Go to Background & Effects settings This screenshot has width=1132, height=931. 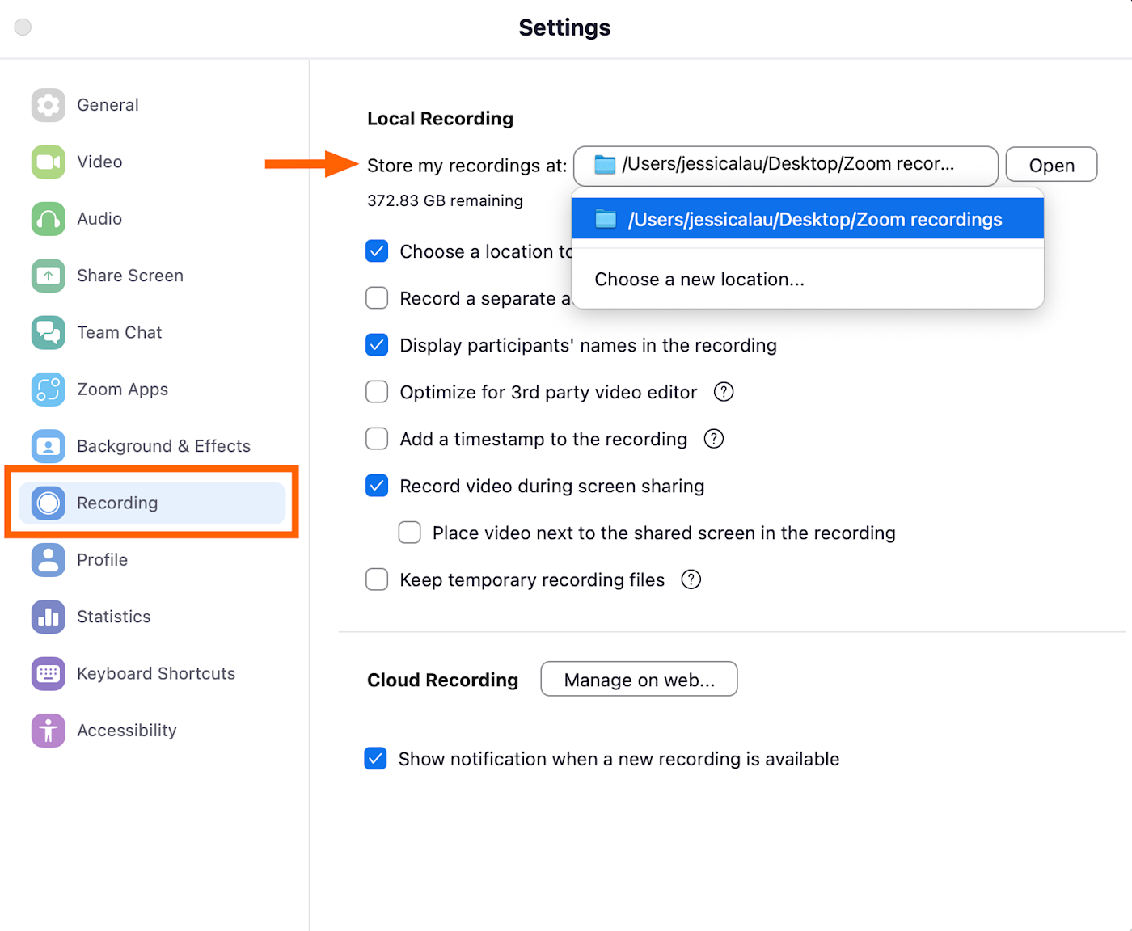(152, 446)
